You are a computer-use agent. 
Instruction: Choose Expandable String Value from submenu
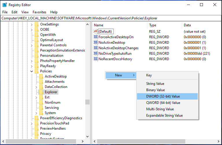coord(167,115)
